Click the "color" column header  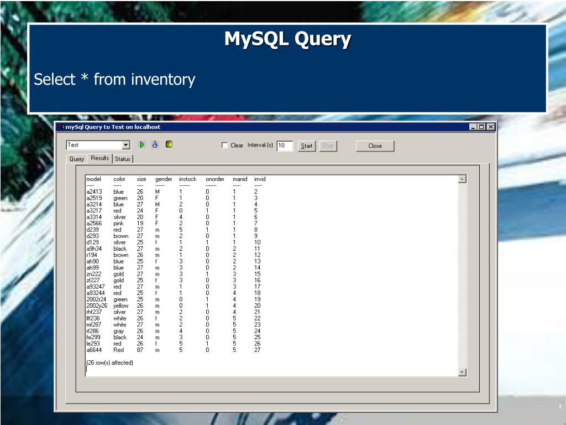[119, 179]
